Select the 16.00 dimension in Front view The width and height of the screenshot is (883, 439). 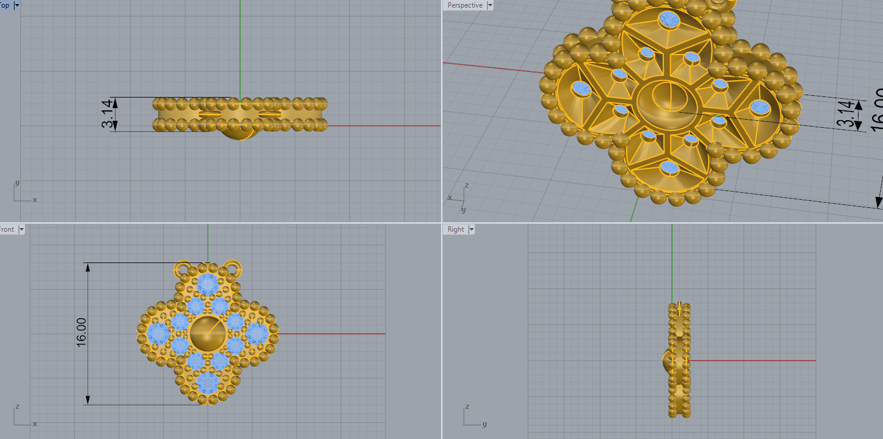81,333
